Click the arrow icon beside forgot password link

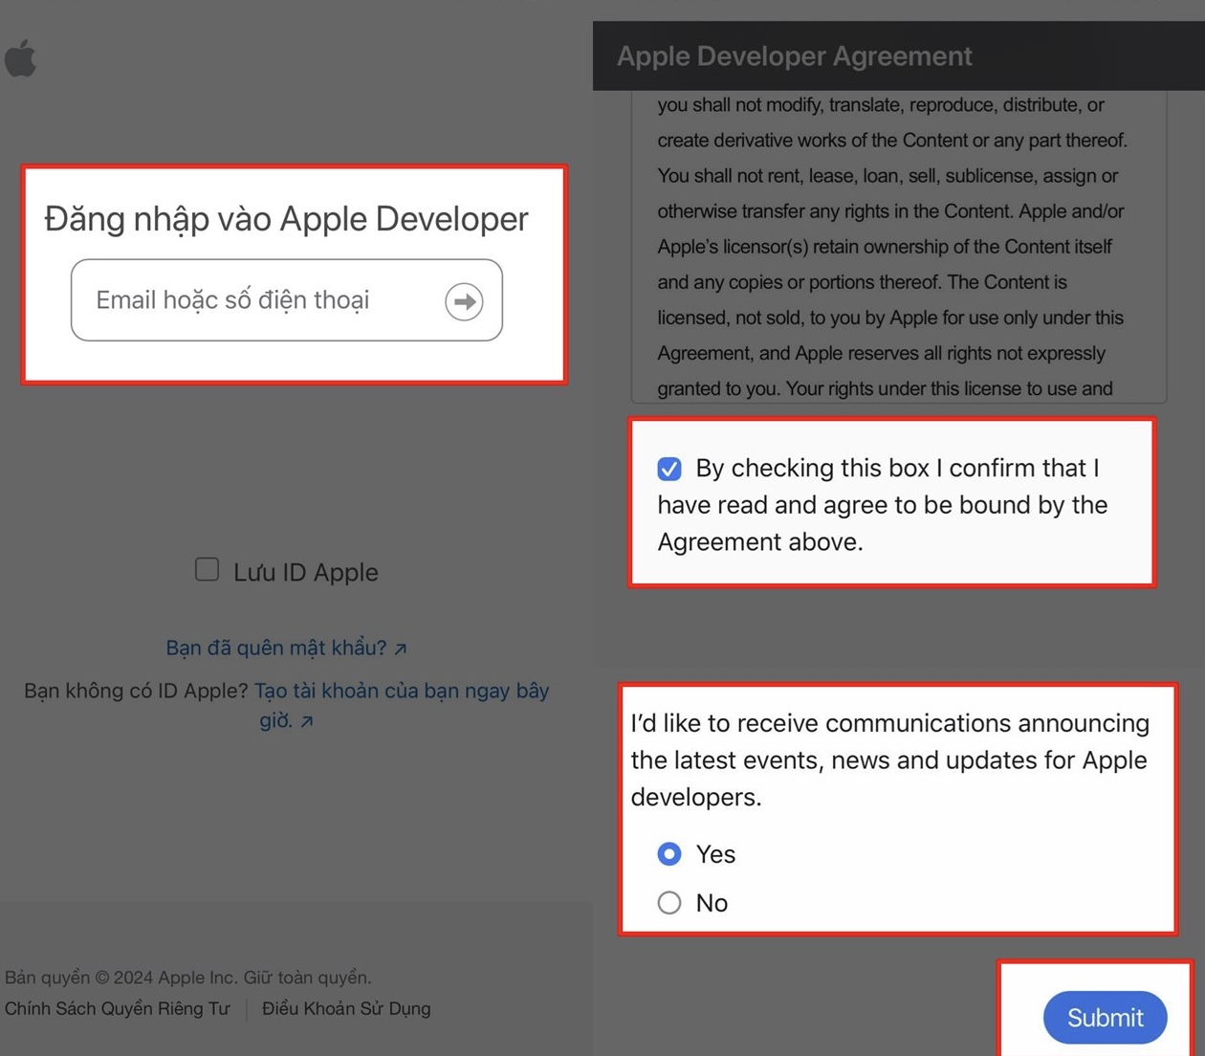tap(401, 649)
